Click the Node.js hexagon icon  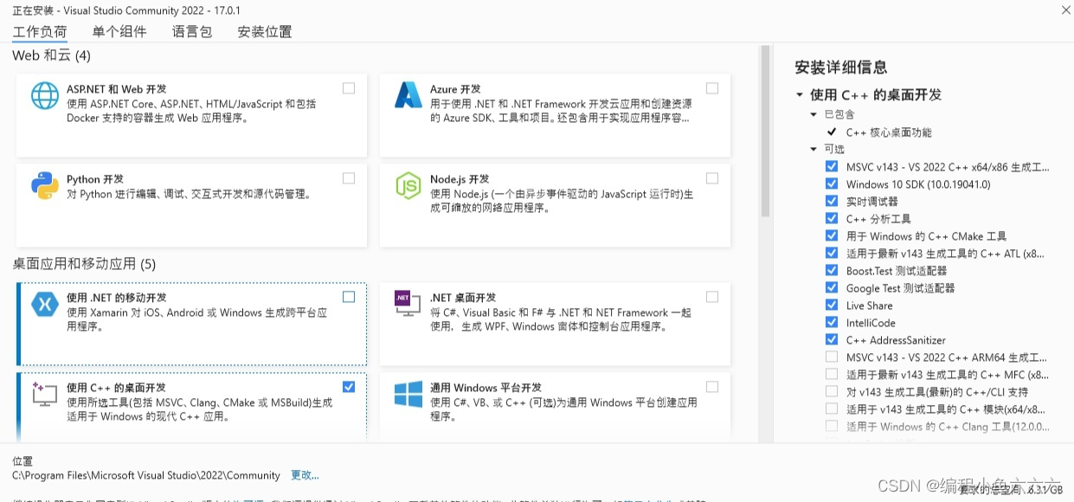coord(408,185)
